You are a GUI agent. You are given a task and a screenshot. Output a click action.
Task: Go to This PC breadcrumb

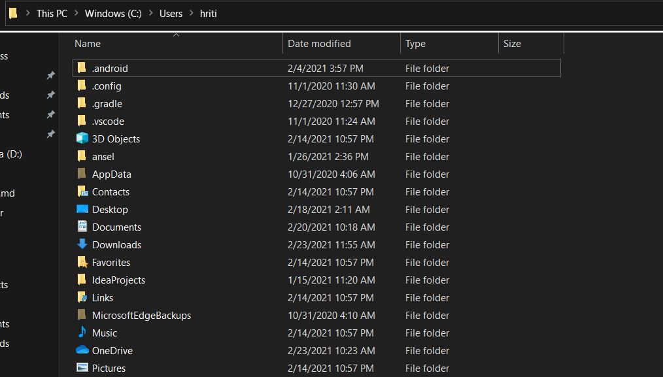coord(52,13)
